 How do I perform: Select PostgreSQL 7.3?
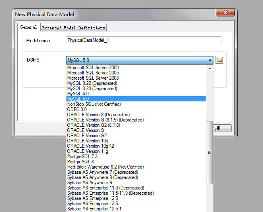[x=136, y=156]
